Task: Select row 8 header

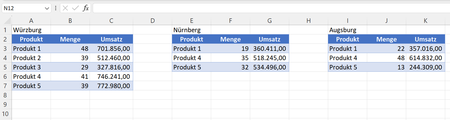Action: pos(6,95)
